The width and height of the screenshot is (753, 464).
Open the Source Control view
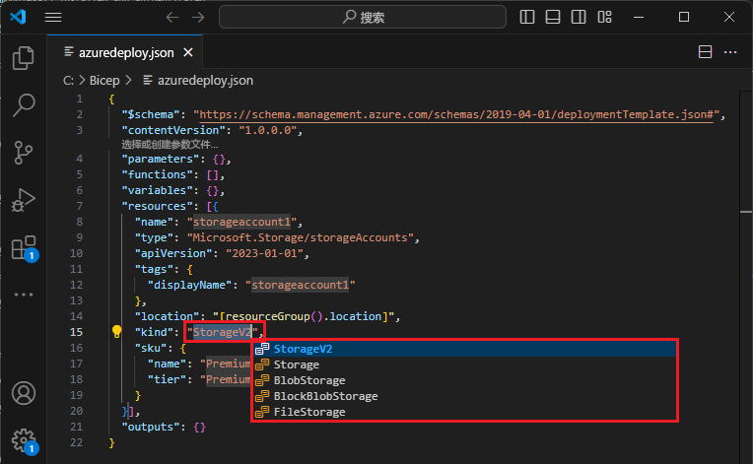point(23,153)
